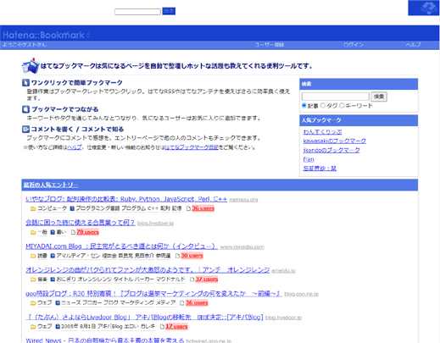440x343 pixels.
Task: Click the folder icon beside 一般
Action: click(x=33, y=232)
